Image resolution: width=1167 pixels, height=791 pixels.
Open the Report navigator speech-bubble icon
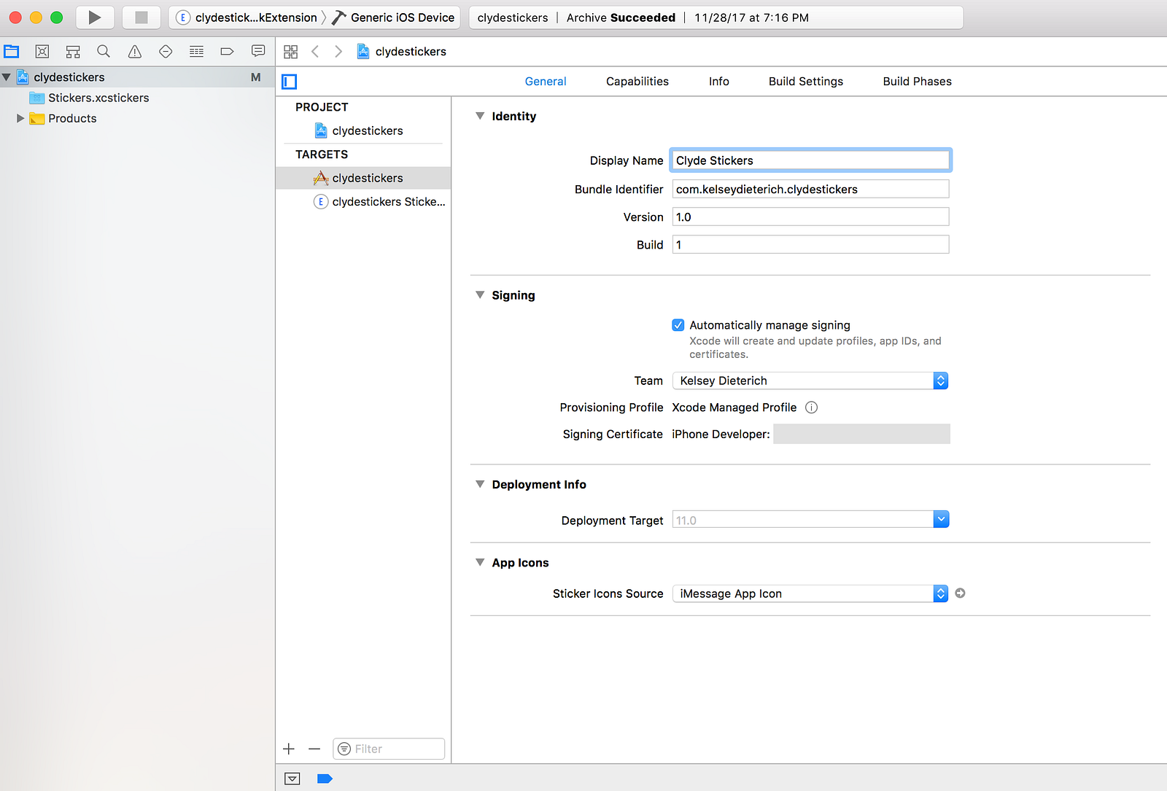(x=258, y=51)
